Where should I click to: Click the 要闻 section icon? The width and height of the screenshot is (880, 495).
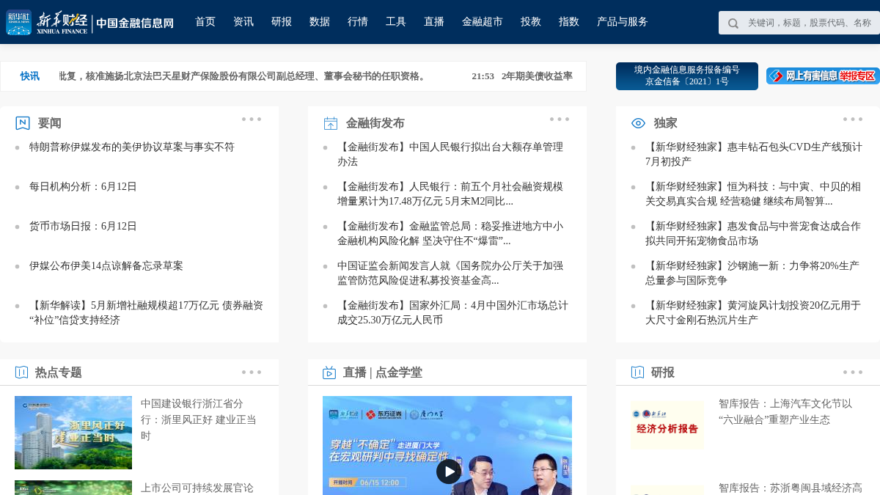[x=23, y=123]
